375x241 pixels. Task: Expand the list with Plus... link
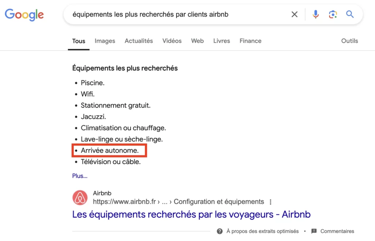point(80,176)
